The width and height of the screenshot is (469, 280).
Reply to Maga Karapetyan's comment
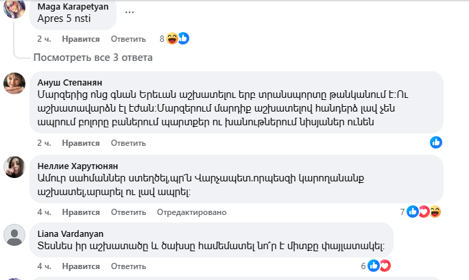point(128,40)
